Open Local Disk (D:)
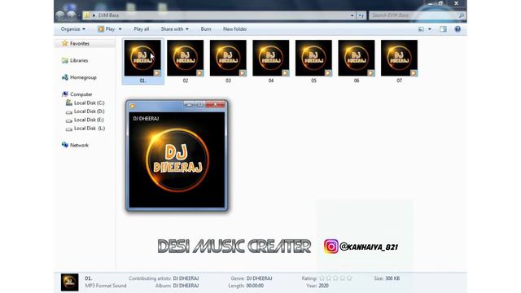The width and height of the screenshot is (521, 293). pyautogui.click(x=89, y=112)
